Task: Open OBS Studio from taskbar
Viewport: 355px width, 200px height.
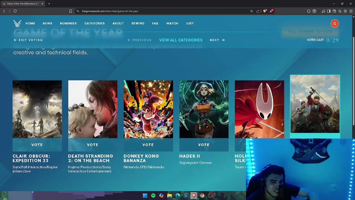Action: (x=210, y=196)
